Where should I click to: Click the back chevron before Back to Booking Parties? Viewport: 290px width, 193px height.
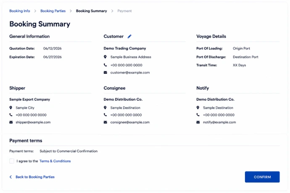point(11,177)
